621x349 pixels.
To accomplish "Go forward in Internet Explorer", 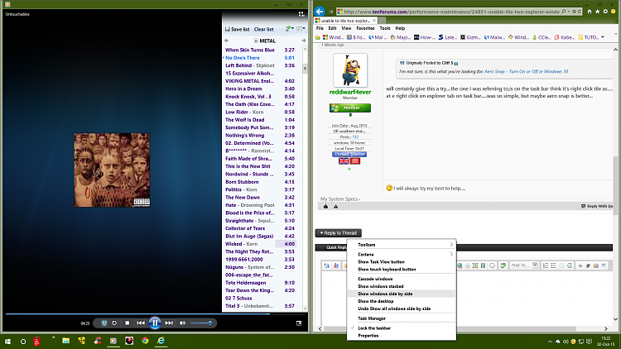I will click(330, 12).
